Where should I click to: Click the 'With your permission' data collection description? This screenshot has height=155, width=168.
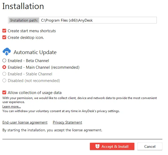tap(80, 100)
